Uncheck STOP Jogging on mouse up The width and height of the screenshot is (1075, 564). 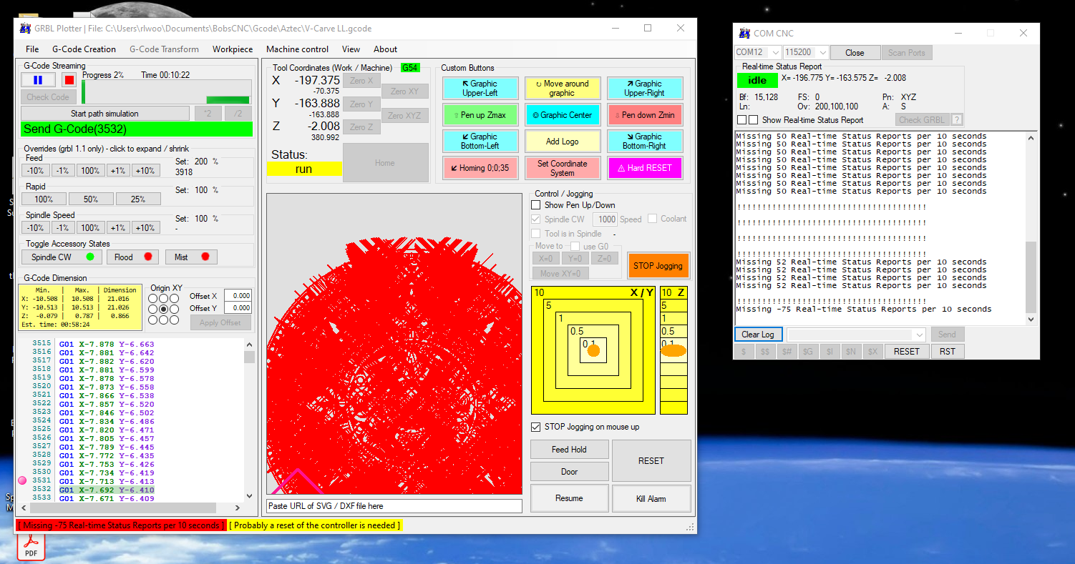tap(536, 427)
